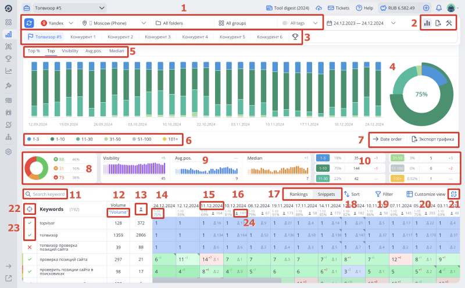Viewport: 465px width, 288px height.
Task: Open Customize view settings
Action: 426,194
